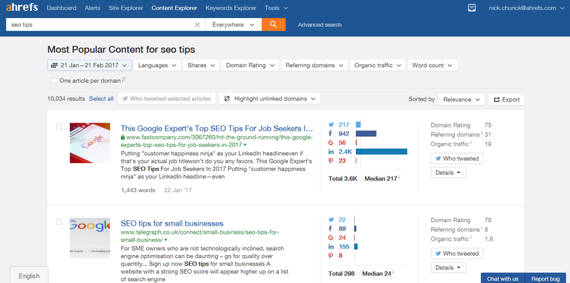Screen dimensions: 570x283
Task: Open the Shares filter dropdown
Action: pos(201,65)
